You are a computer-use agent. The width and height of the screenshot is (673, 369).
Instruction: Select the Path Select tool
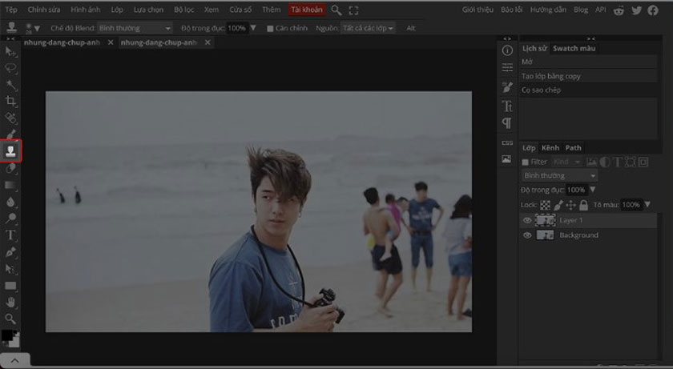click(x=10, y=269)
